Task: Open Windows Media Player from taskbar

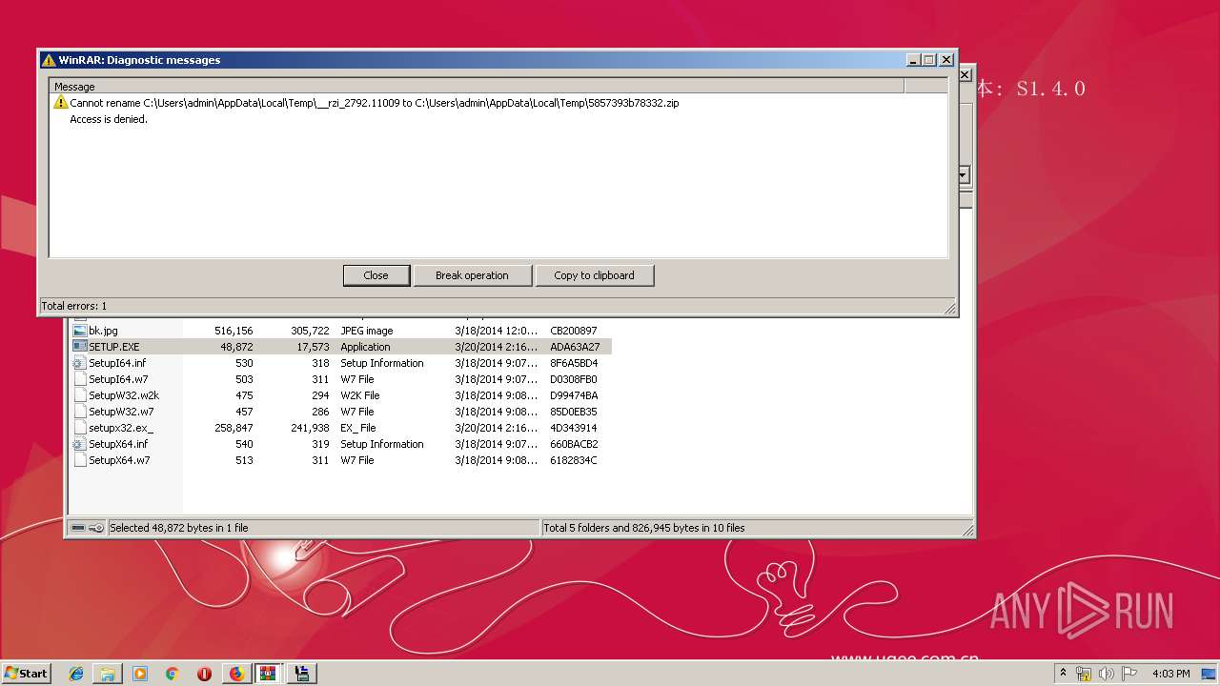Action: point(140,674)
